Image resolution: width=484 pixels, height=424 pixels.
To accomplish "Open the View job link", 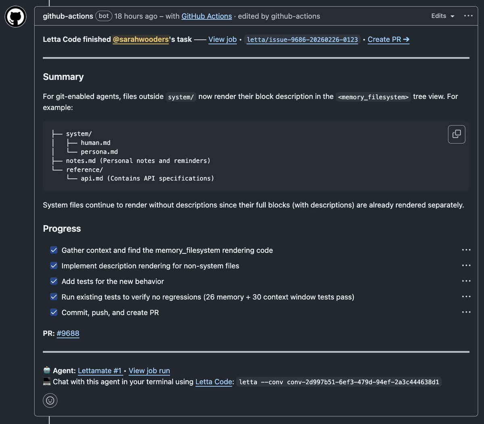I will pyautogui.click(x=223, y=39).
